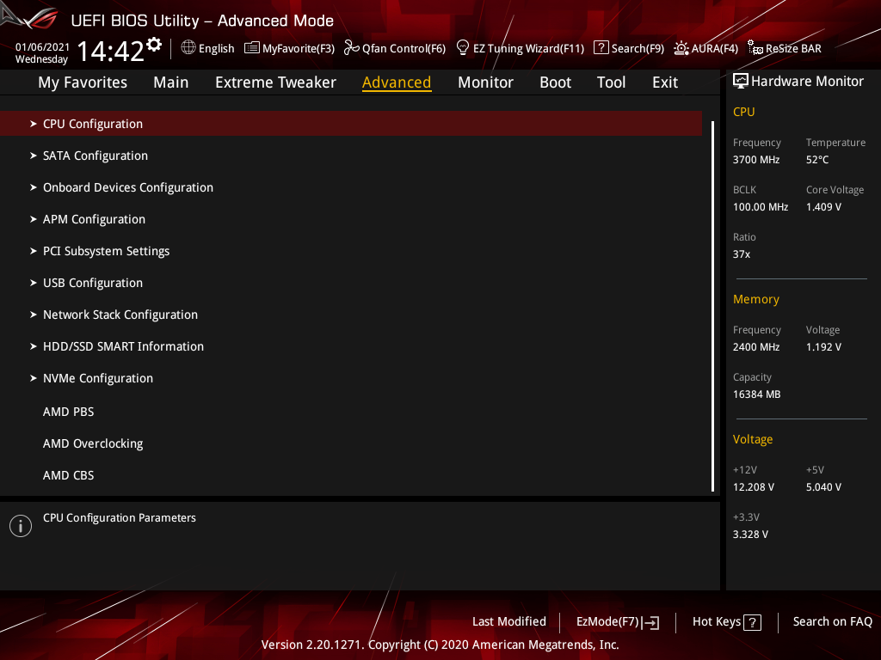Open the Tool tab

point(611,82)
